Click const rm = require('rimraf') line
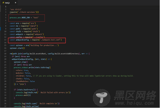Viewport: 160px width, 108px height. point(24,26)
